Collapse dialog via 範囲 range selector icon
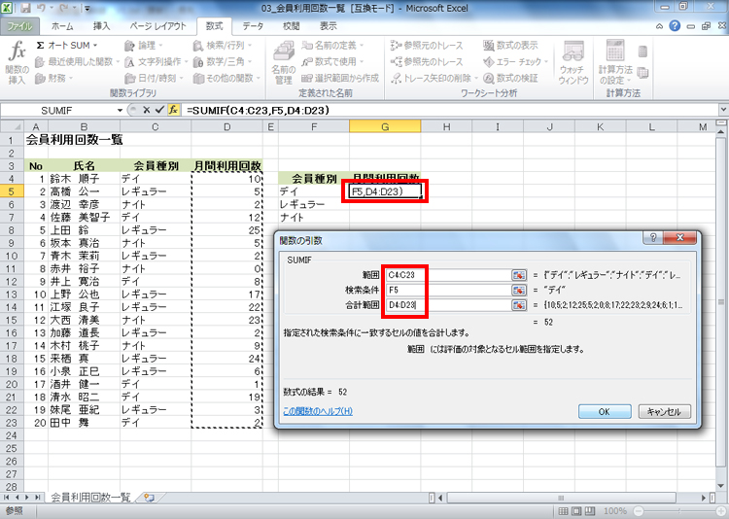729x519 pixels. click(519, 275)
